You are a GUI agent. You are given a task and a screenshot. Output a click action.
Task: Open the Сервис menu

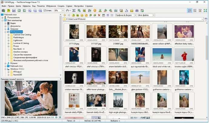[69, 6]
